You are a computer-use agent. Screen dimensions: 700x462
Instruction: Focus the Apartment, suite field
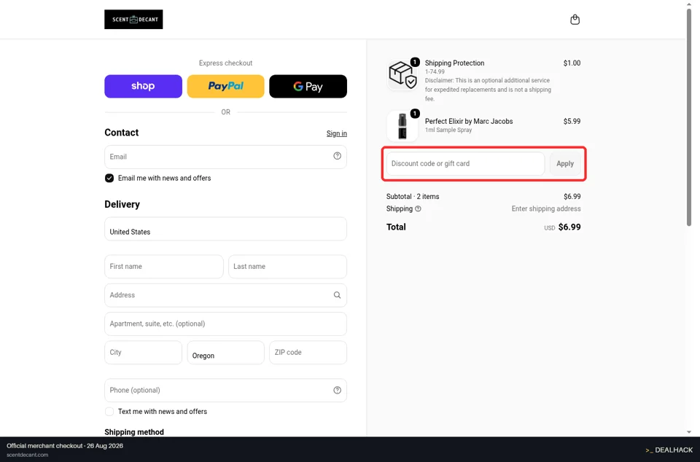click(225, 324)
